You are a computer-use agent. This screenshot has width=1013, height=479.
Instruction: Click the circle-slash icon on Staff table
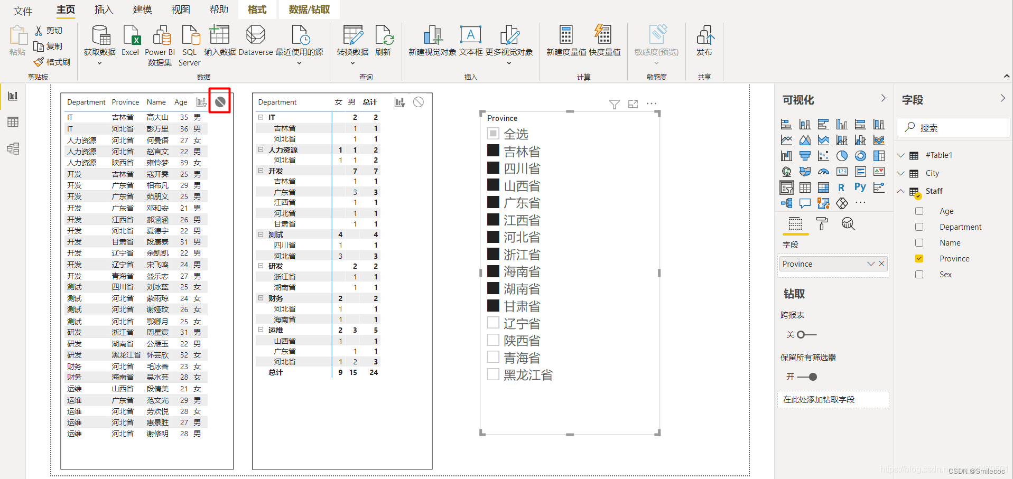[220, 101]
